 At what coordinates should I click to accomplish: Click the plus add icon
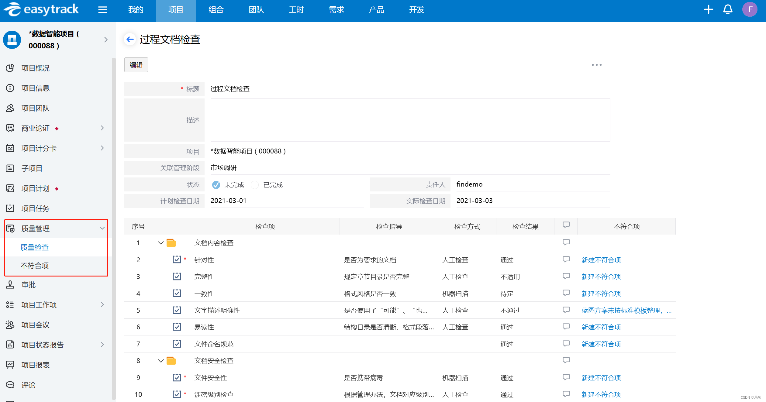click(x=709, y=9)
